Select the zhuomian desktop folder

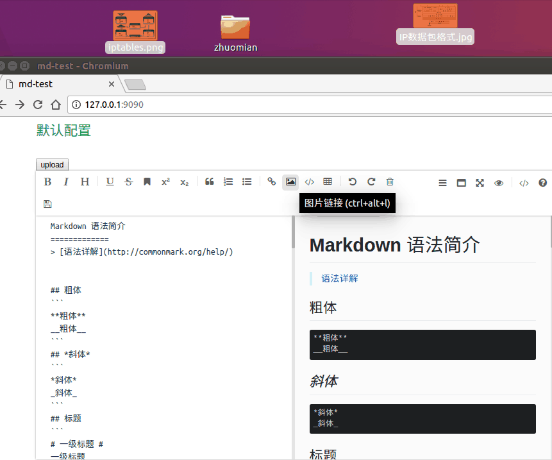coord(235,33)
